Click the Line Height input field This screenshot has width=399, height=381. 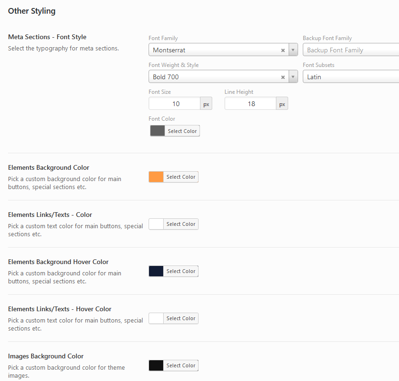(x=250, y=104)
